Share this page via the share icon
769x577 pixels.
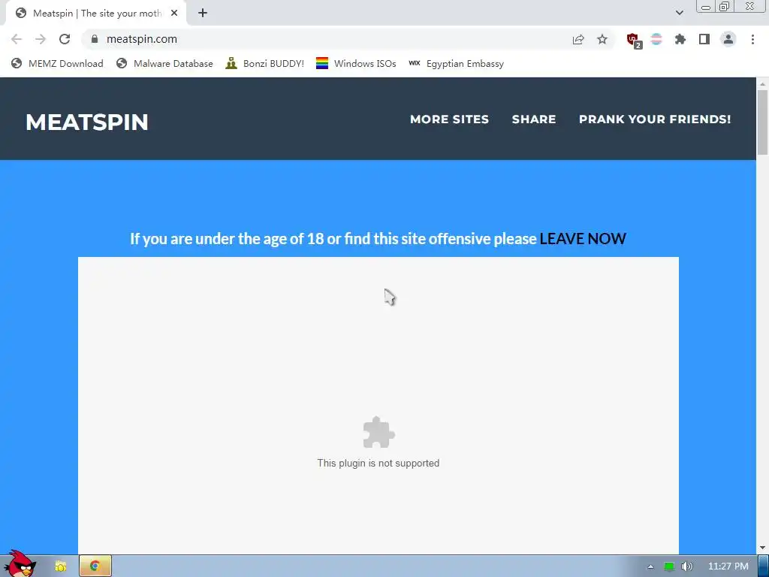[578, 39]
